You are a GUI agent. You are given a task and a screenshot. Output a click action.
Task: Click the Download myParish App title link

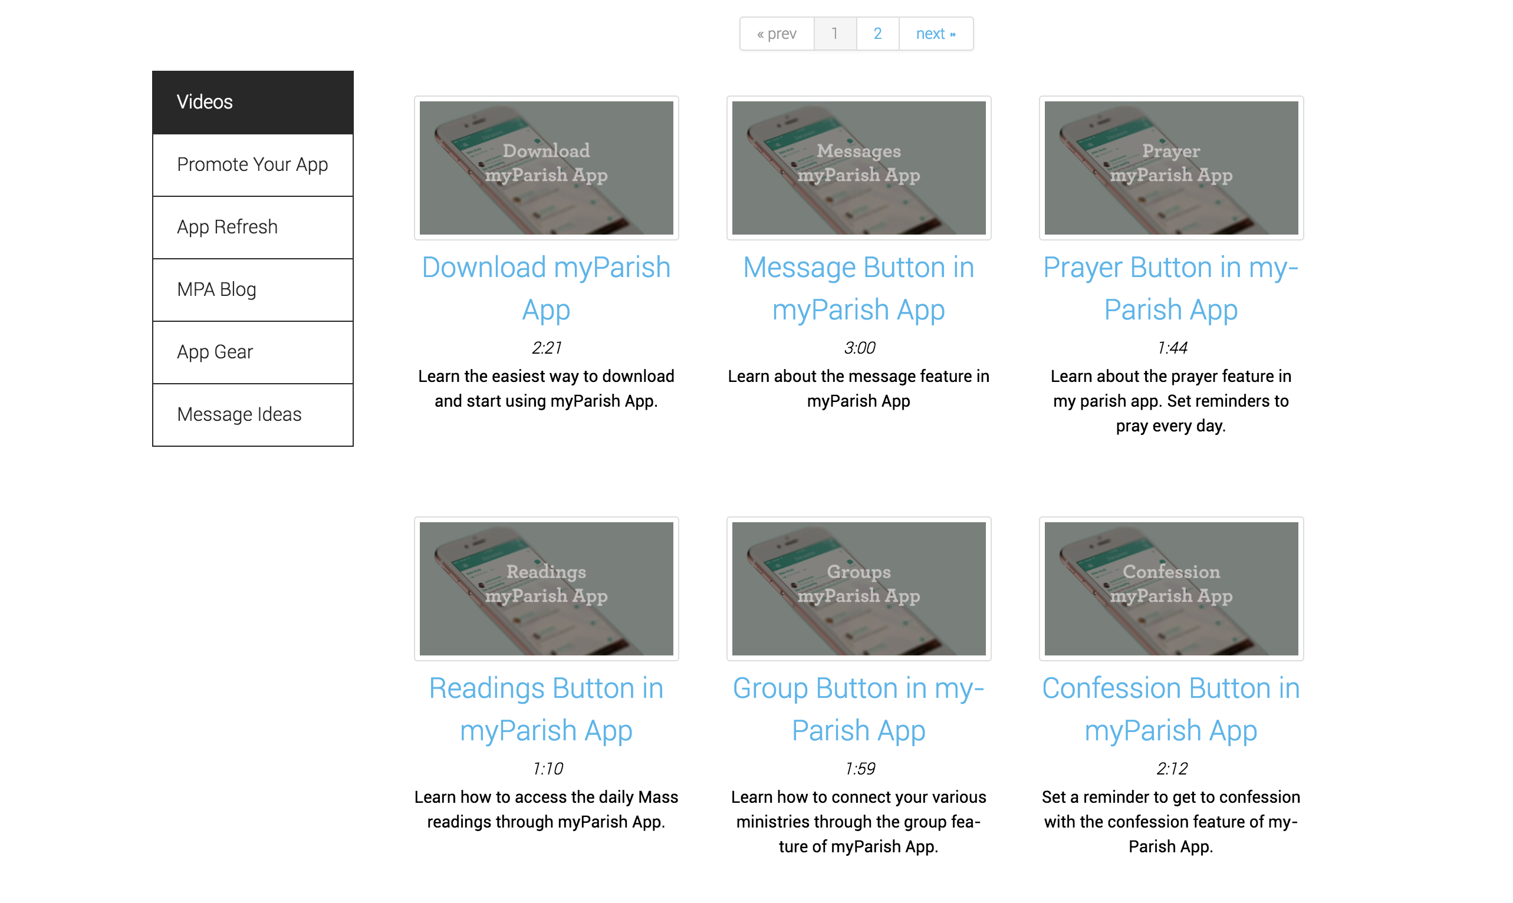pos(547,288)
